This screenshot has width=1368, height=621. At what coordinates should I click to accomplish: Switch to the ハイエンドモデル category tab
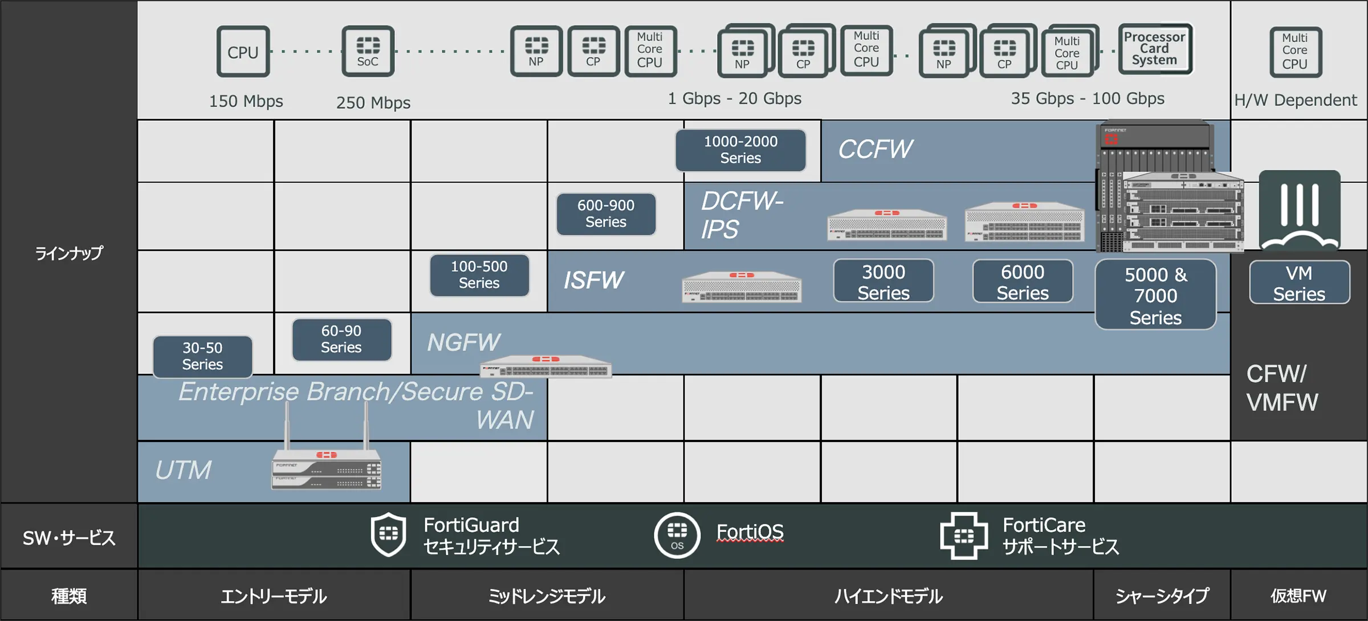coord(888,596)
